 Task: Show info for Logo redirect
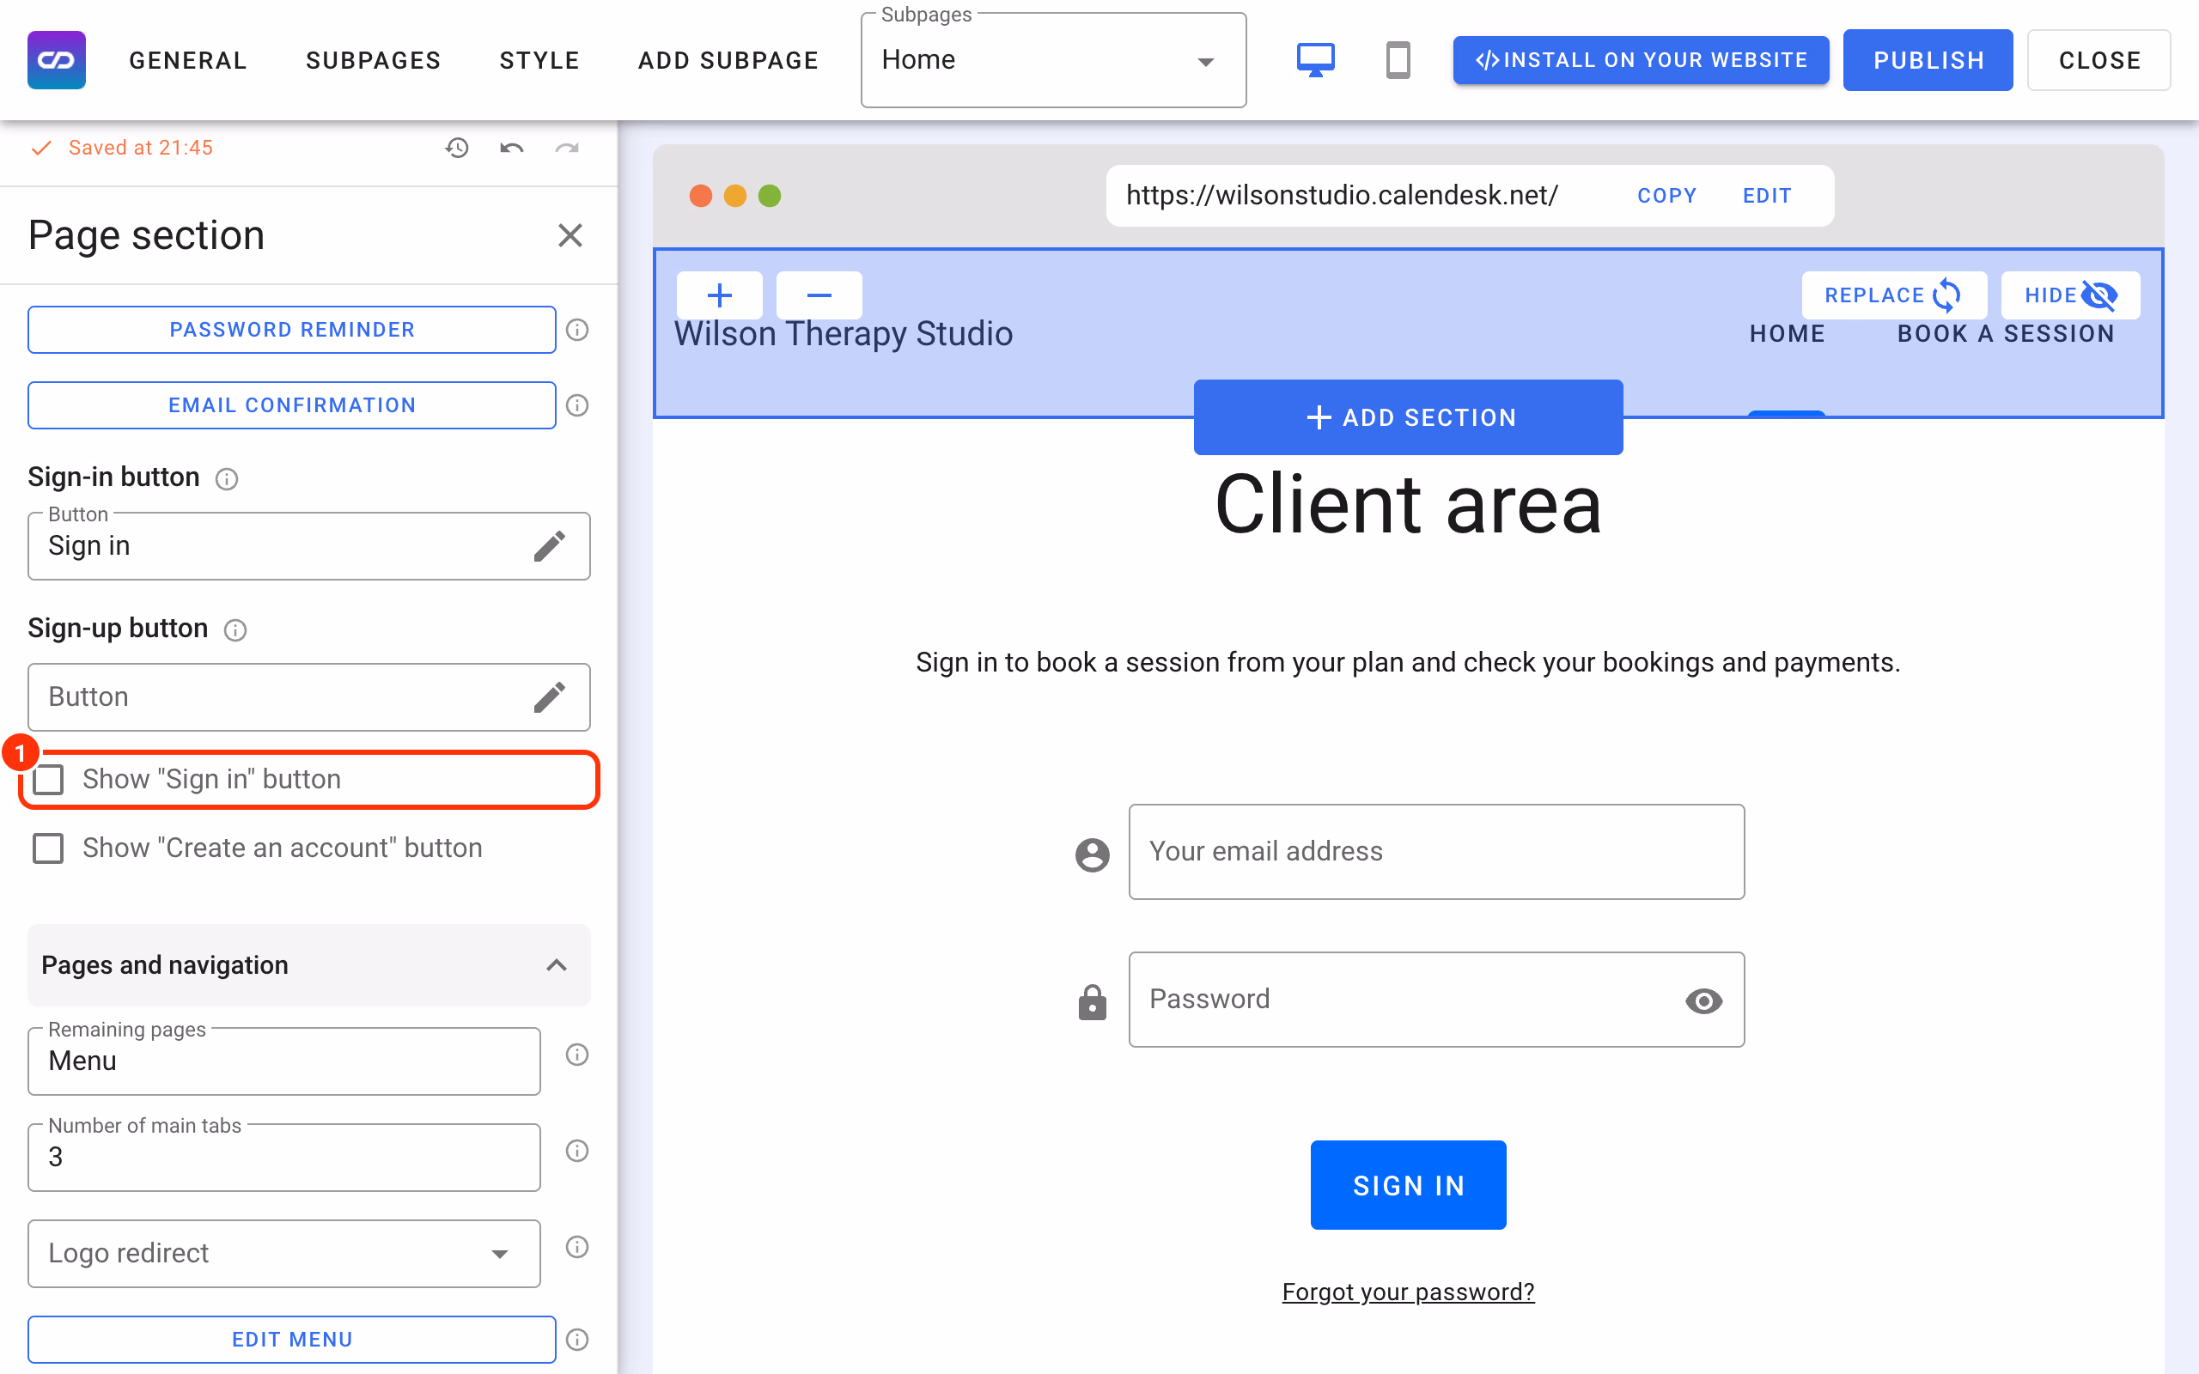click(577, 1247)
